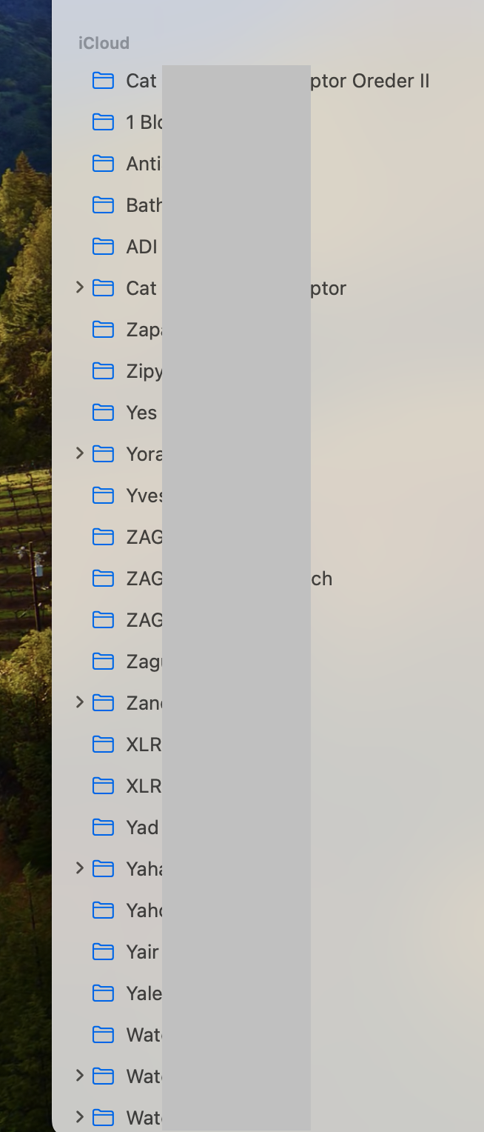
Task: Expand the bottommost Wat folder
Action: [x=79, y=1118]
